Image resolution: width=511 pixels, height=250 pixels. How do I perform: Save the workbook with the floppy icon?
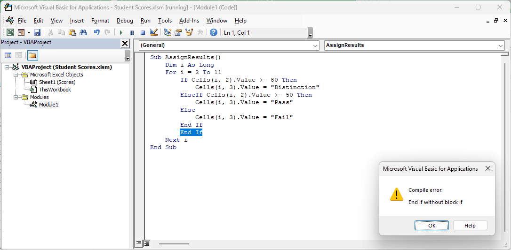pos(37,32)
